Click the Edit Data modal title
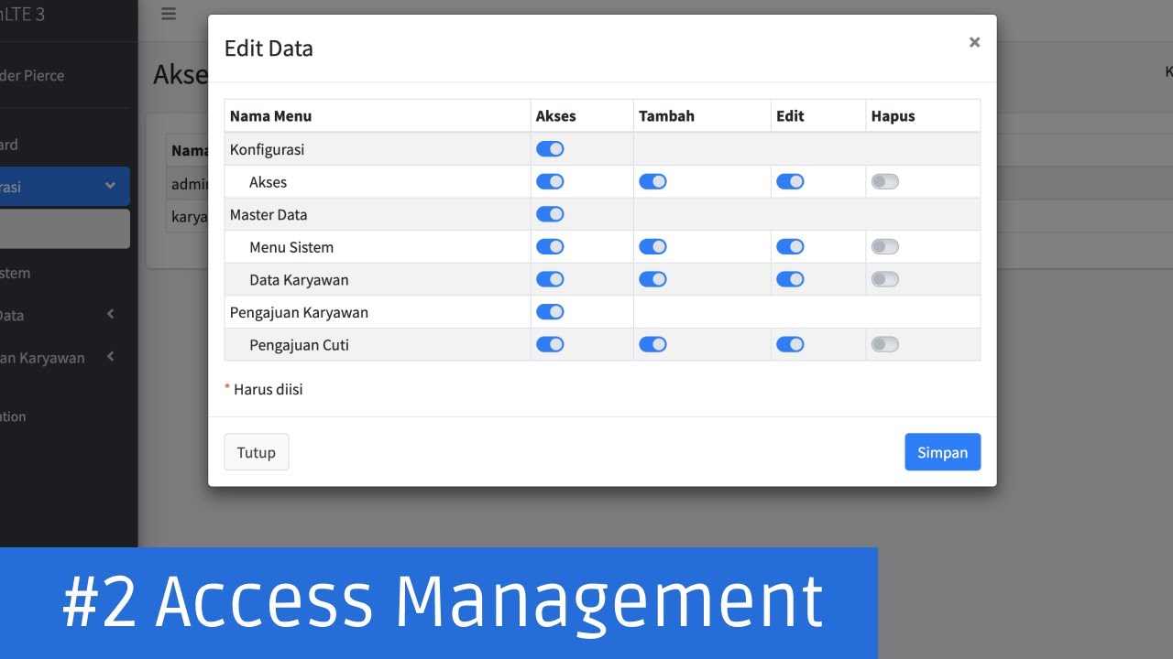The height and width of the screenshot is (659, 1173). (x=269, y=49)
